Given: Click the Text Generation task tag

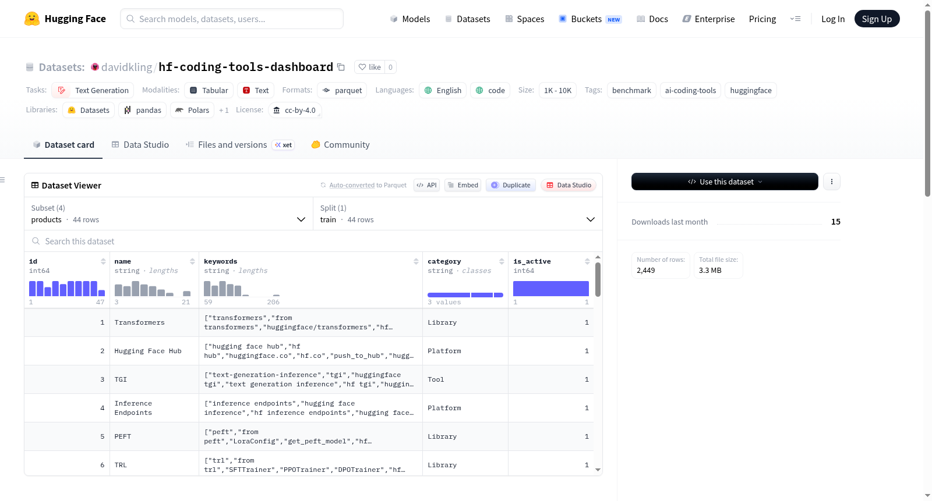Looking at the screenshot, I should coord(93,90).
